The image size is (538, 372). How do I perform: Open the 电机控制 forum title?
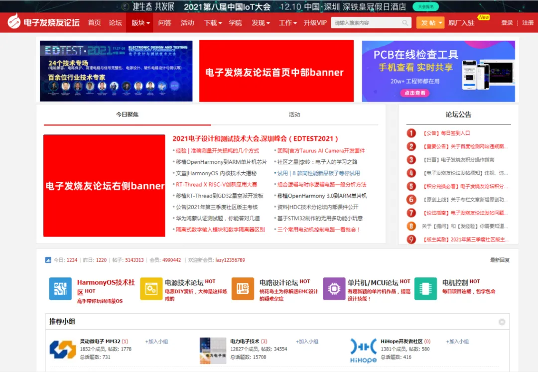tap(455, 282)
